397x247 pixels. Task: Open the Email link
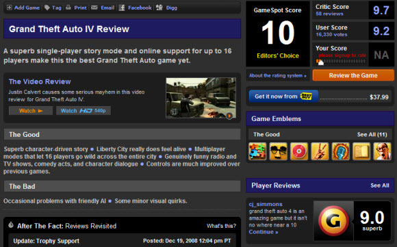coord(107,8)
